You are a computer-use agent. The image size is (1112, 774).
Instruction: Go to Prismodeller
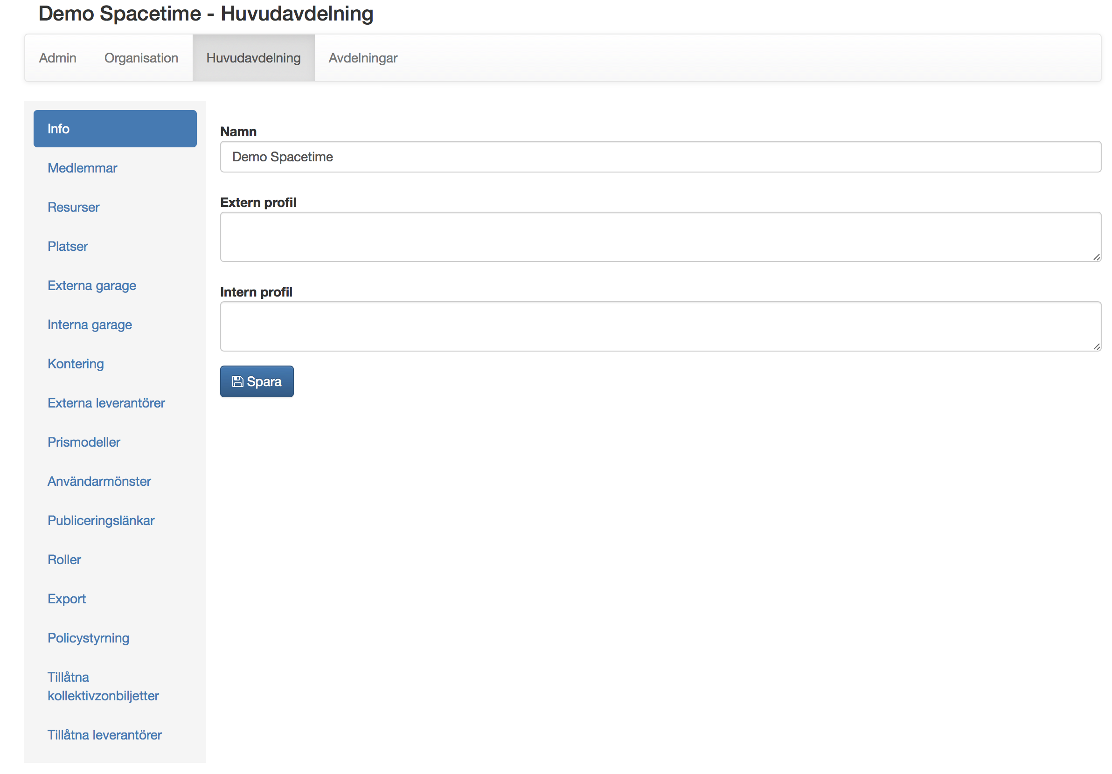coord(84,442)
